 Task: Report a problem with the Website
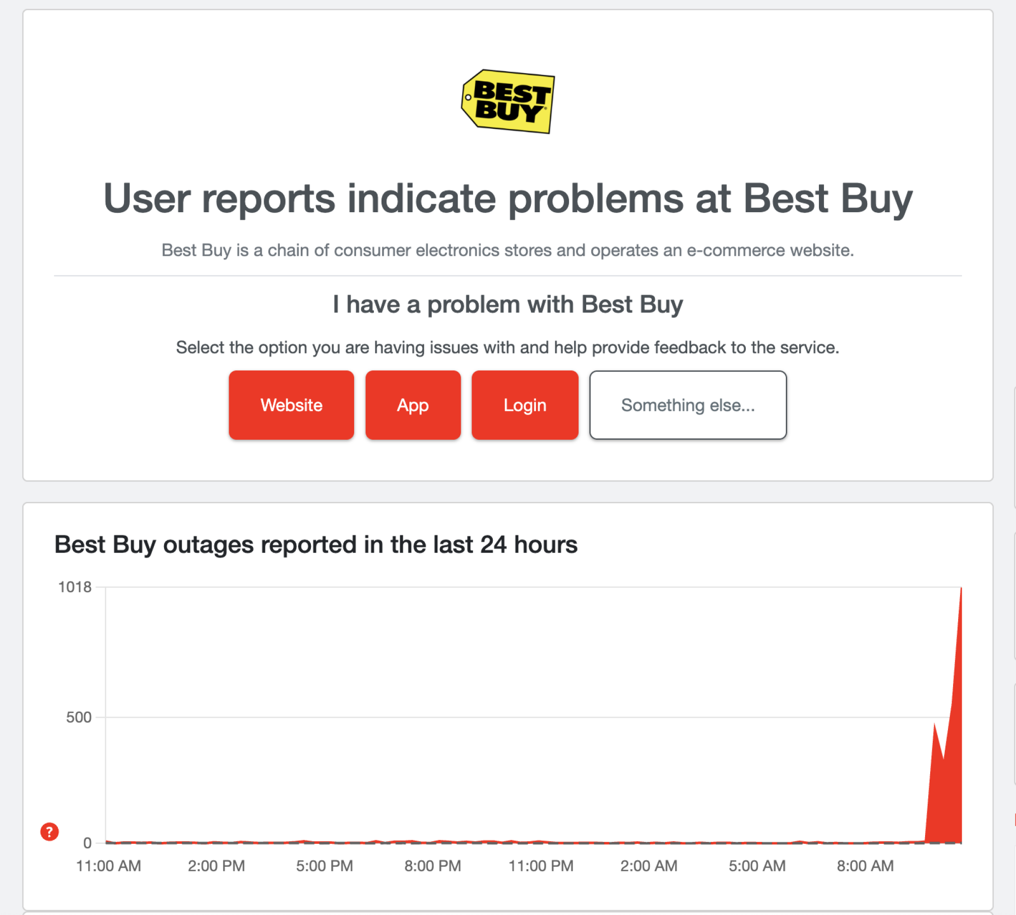pos(291,405)
